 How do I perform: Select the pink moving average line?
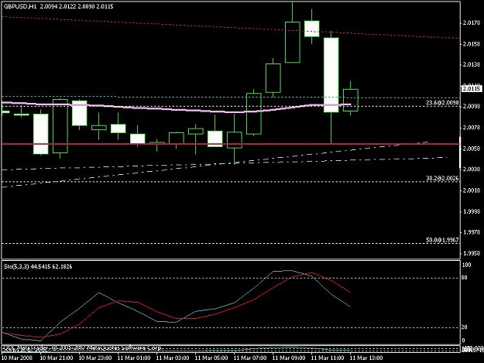176,109
